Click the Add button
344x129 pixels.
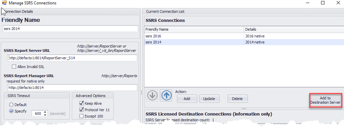[187, 99]
